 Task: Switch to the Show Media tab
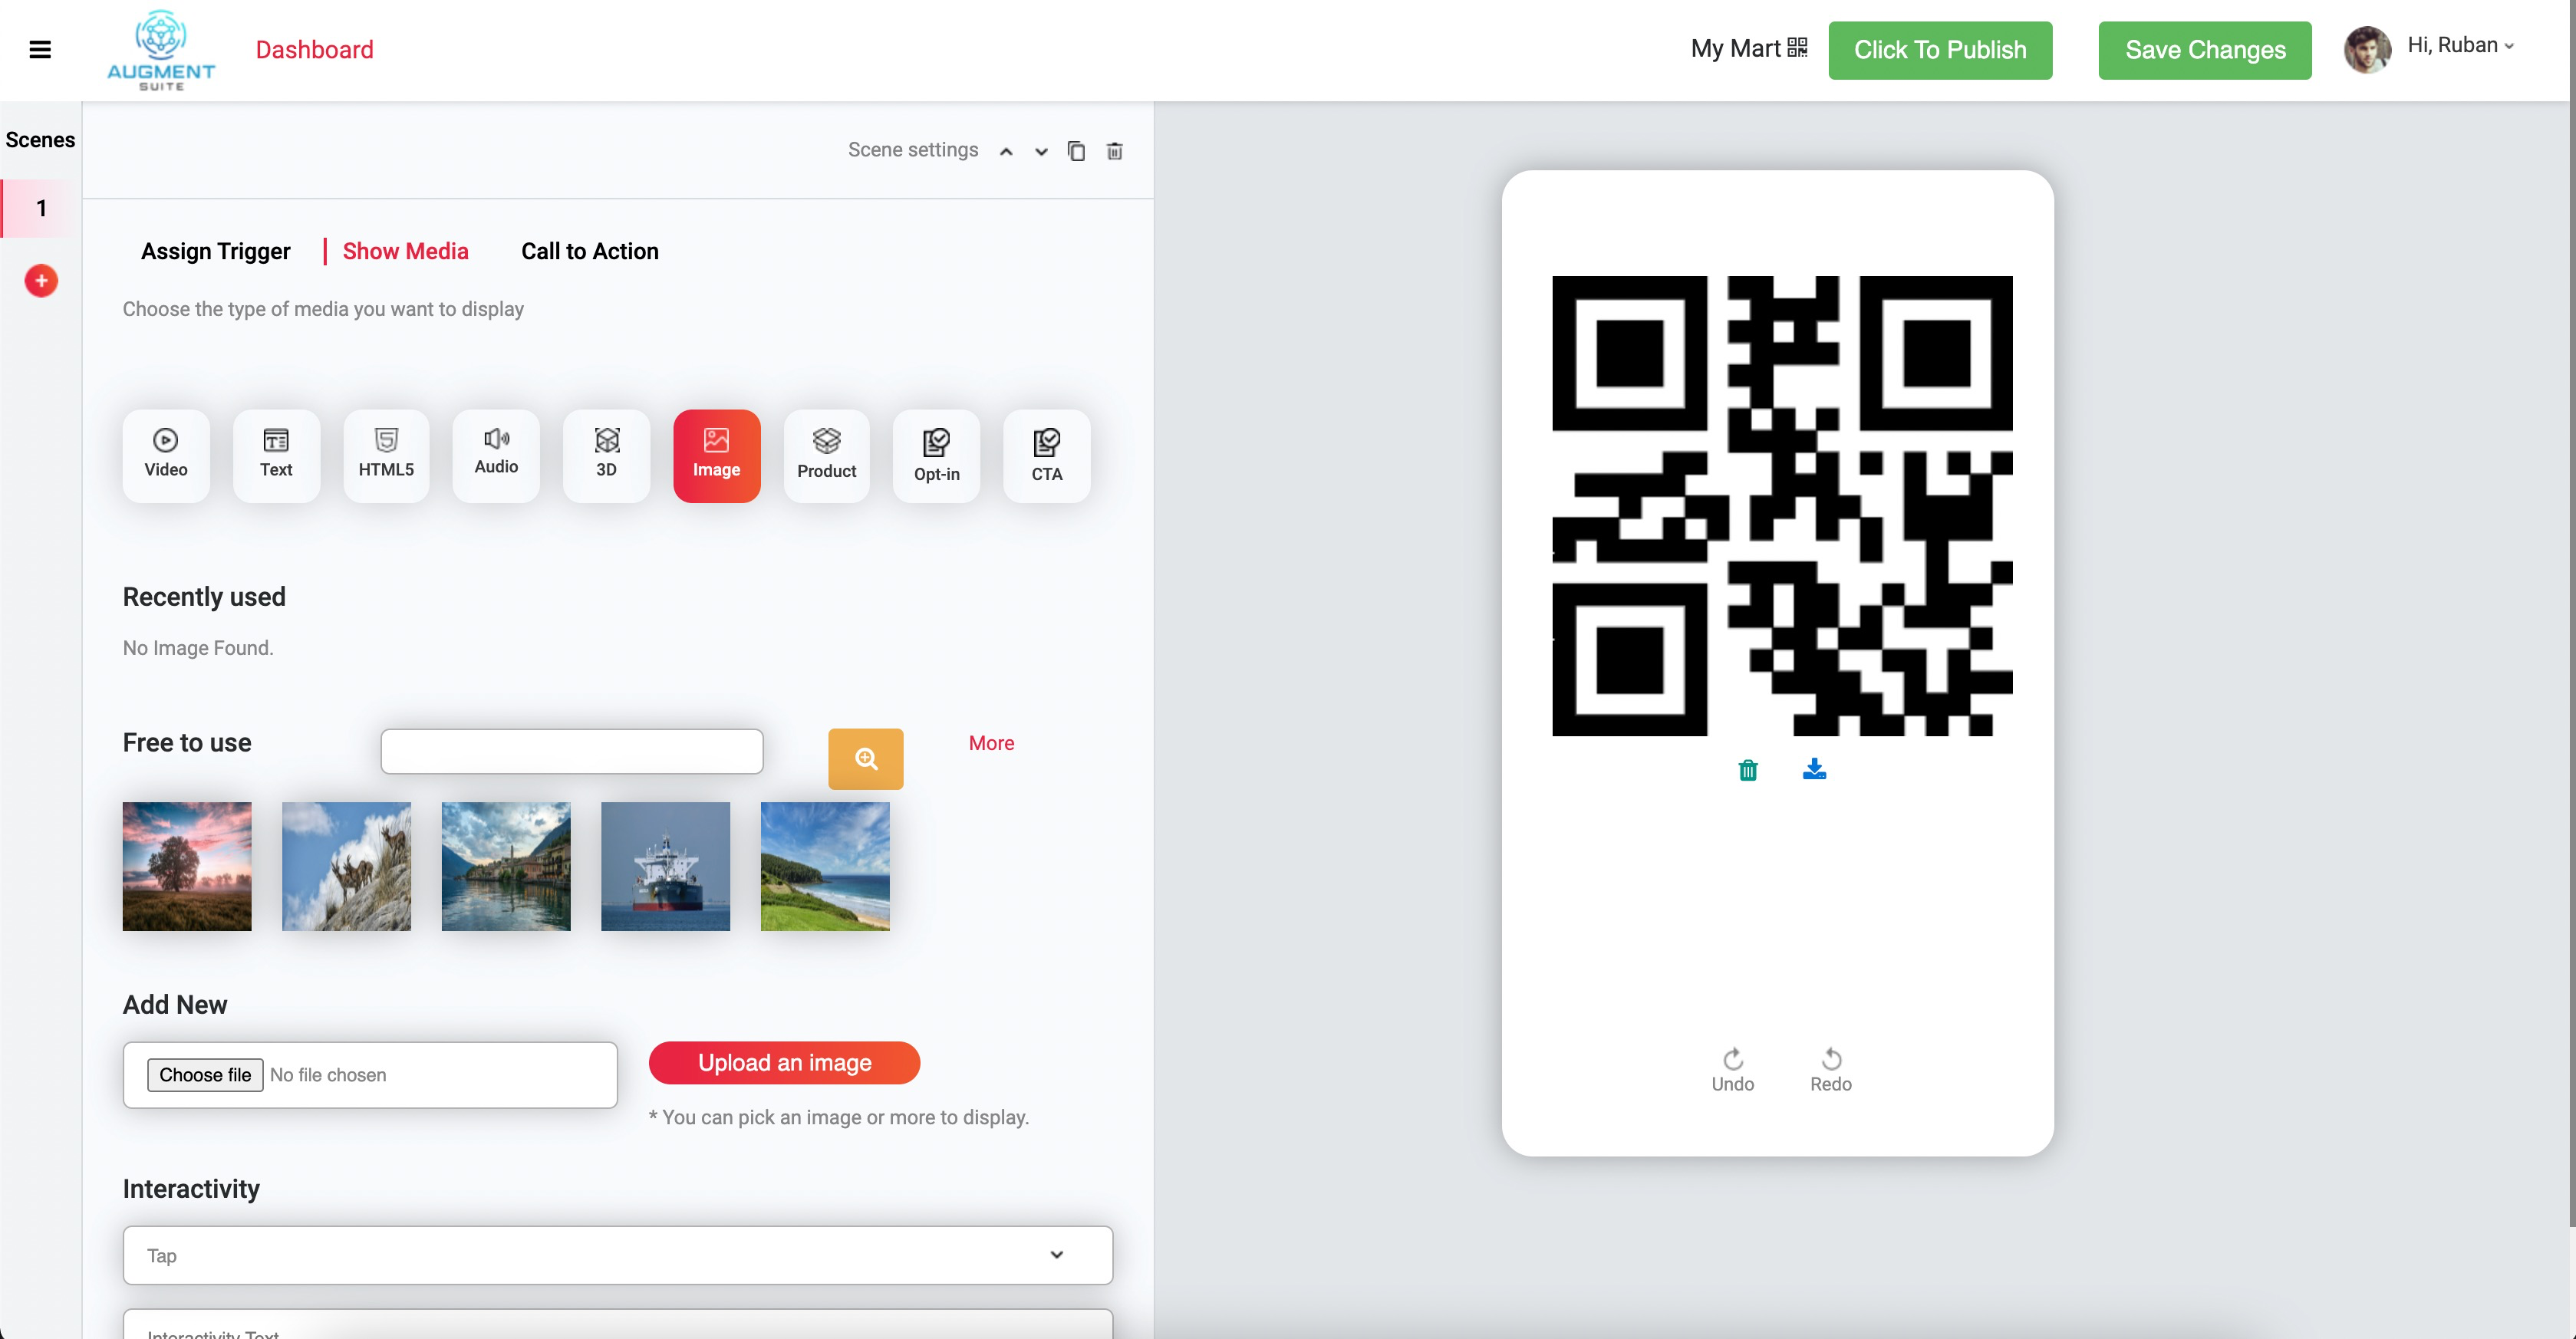(405, 251)
